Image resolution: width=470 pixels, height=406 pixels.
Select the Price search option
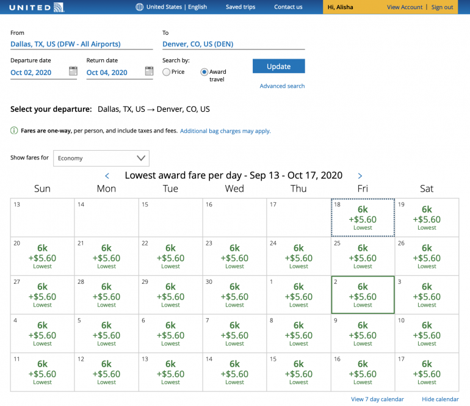[x=166, y=72]
